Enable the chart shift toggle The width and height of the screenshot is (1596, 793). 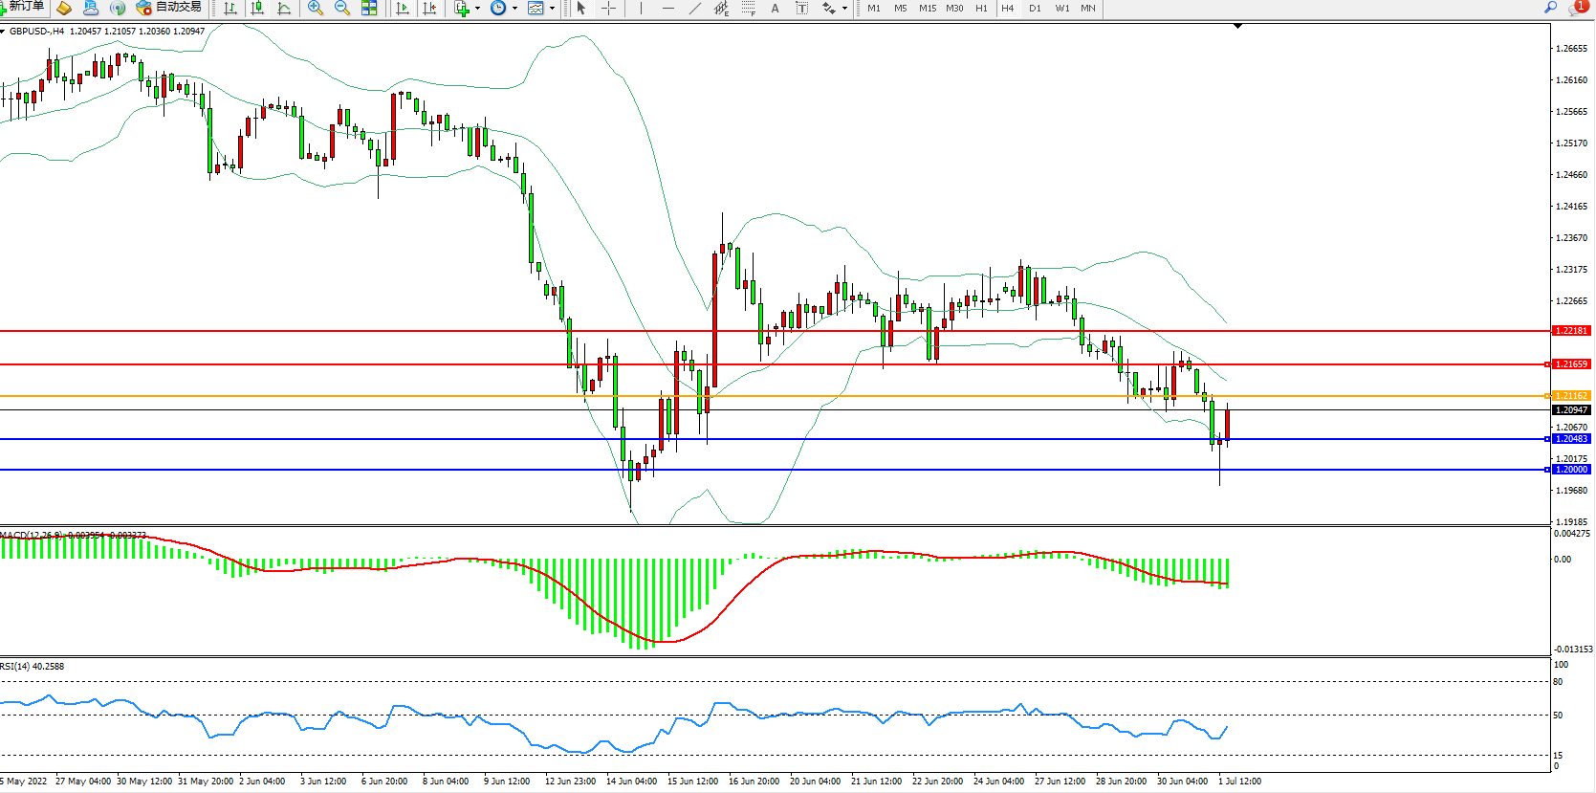pos(429,9)
